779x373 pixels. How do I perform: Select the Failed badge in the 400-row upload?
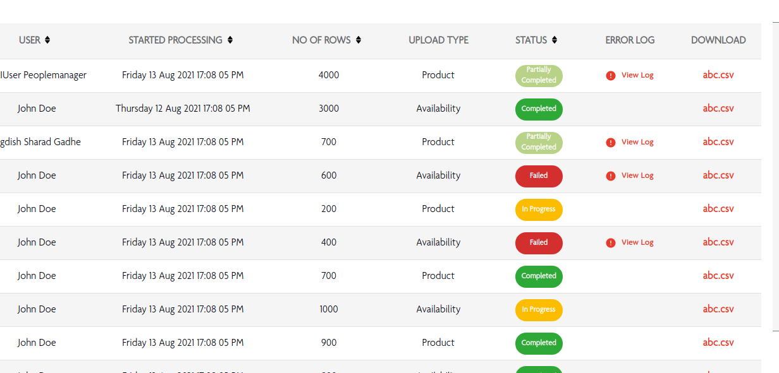pyautogui.click(x=539, y=242)
